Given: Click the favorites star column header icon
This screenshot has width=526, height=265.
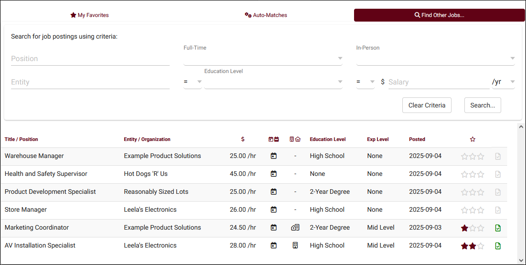Looking at the screenshot, I should pyautogui.click(x=473, y=140).
